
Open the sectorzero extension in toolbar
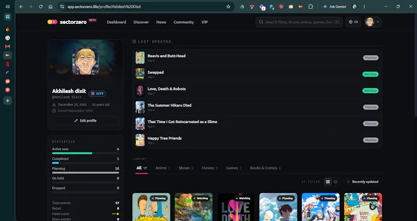(x=301, y=7)
